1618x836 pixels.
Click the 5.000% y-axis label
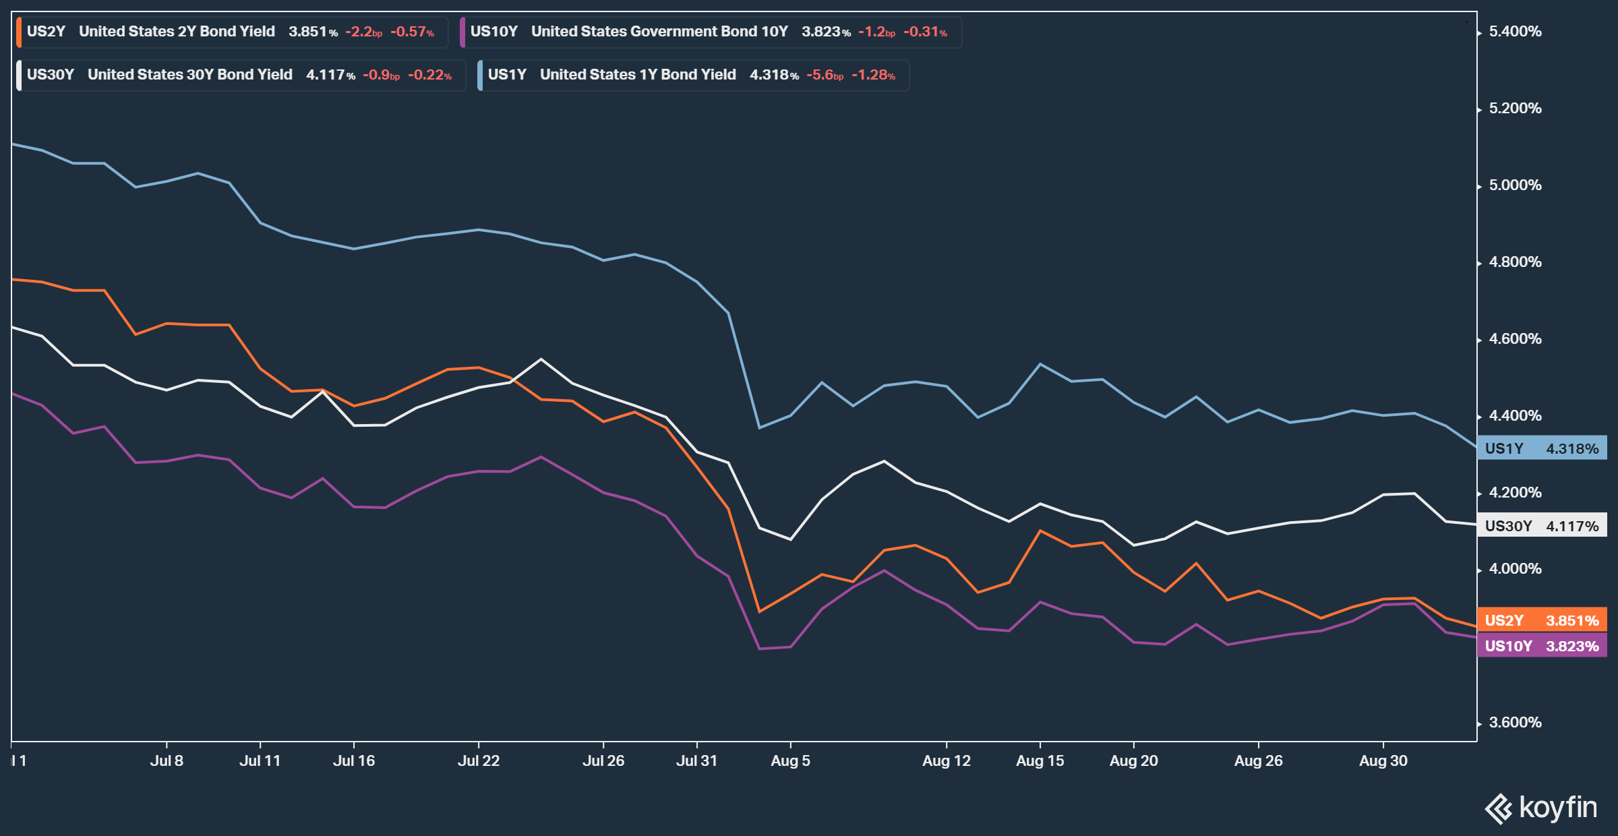[x=1515, y=185]
